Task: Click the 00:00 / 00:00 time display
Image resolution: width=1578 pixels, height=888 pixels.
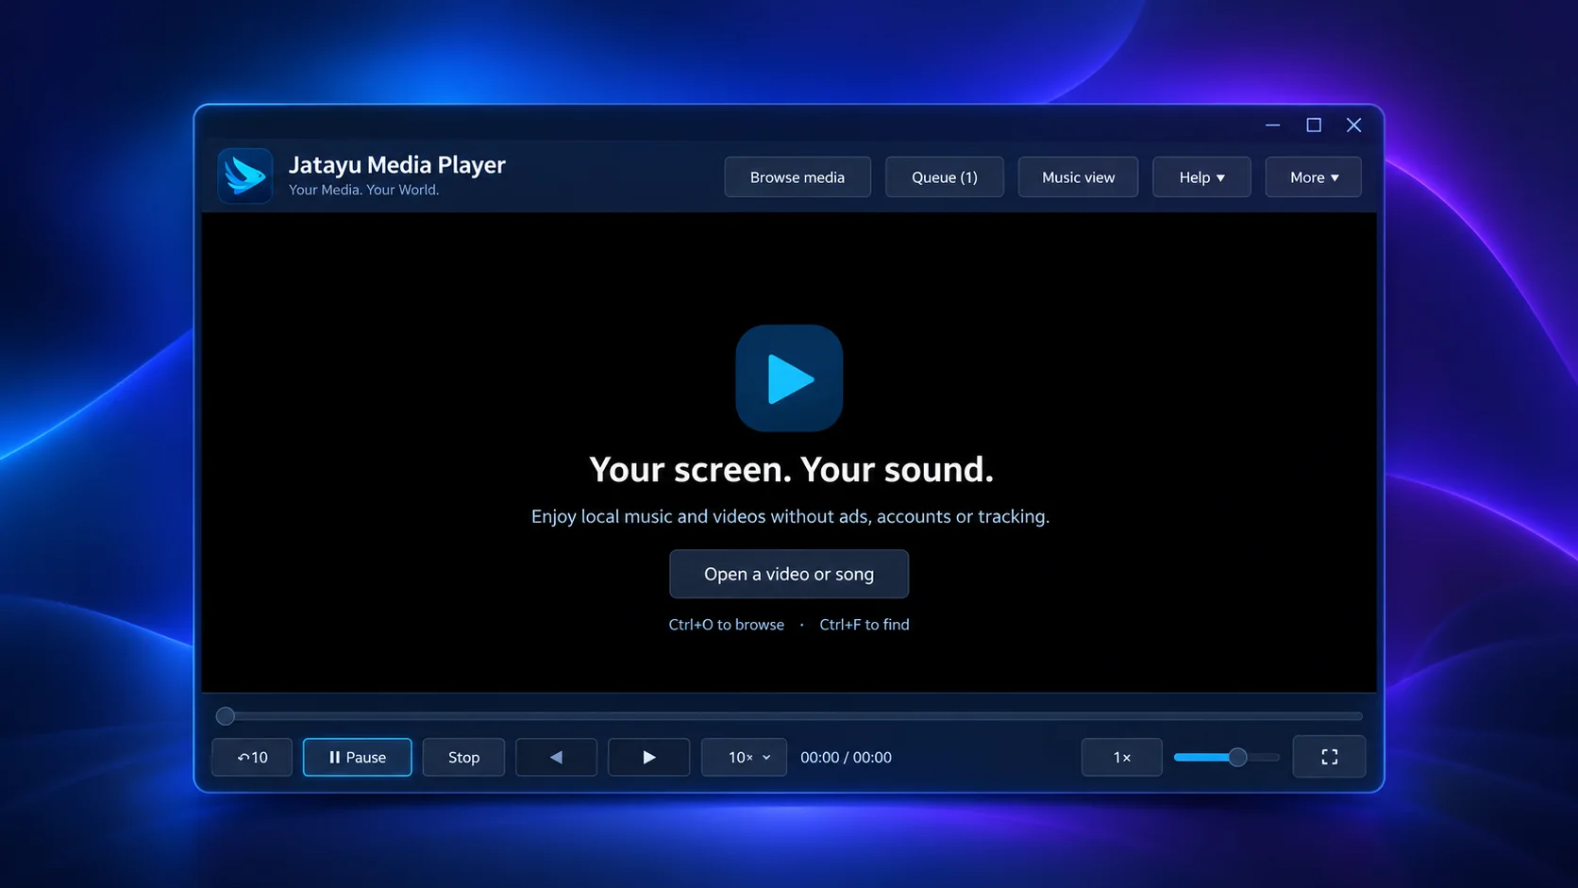Action: [x=846, y=757]
